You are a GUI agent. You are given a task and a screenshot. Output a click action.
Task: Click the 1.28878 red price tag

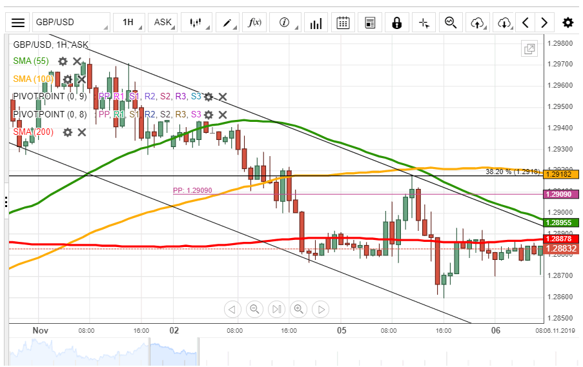(561, 239)
